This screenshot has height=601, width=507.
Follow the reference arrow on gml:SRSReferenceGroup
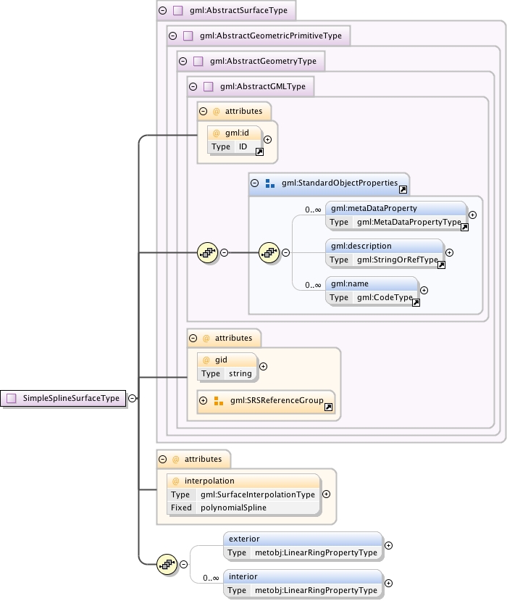coord(328,407)
